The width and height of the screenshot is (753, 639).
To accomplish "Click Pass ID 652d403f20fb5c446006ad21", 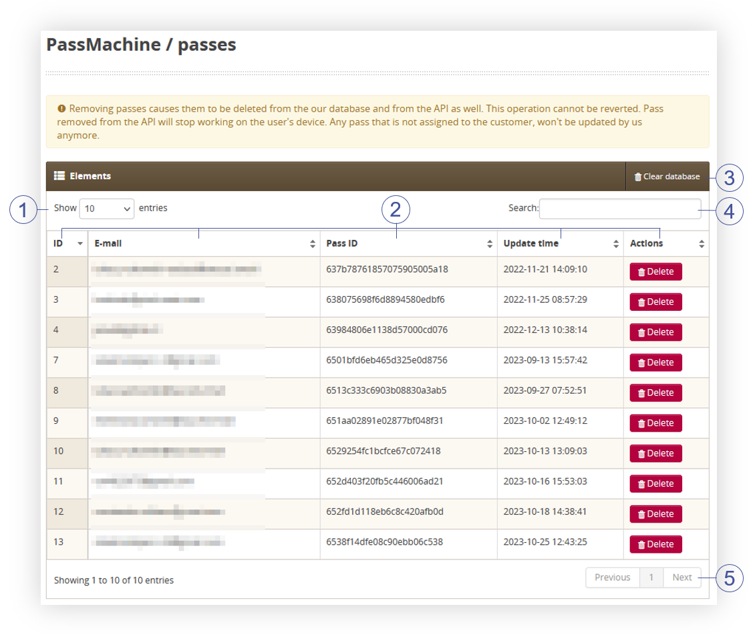I will 385,481.
